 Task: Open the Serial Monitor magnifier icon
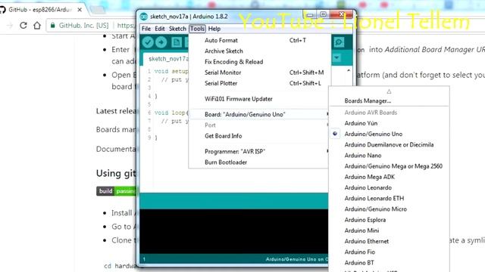pos(339,42)
